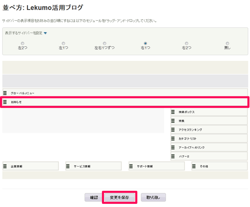This screenshot has width=250, height=207.
Task: Click drag handle icon for サポート情報
Action: point(131,166)
